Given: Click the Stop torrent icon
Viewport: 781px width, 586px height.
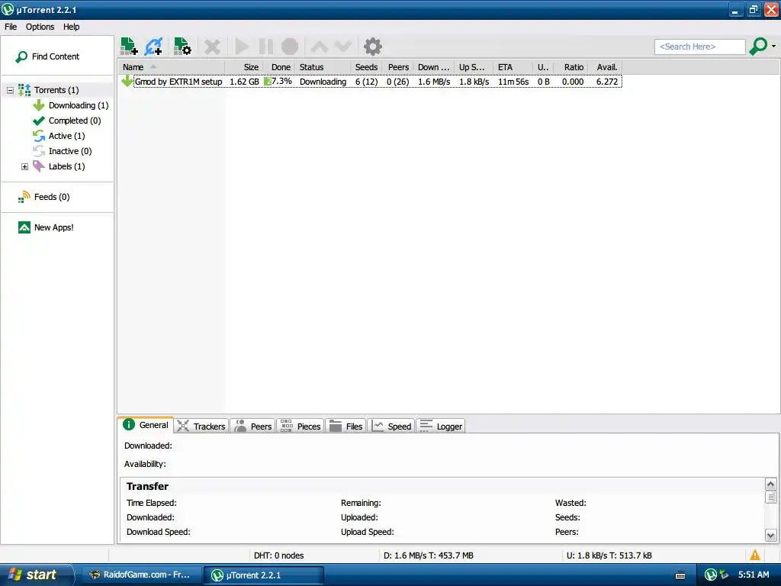Looking at the screenshot, I should click(290, 47).
